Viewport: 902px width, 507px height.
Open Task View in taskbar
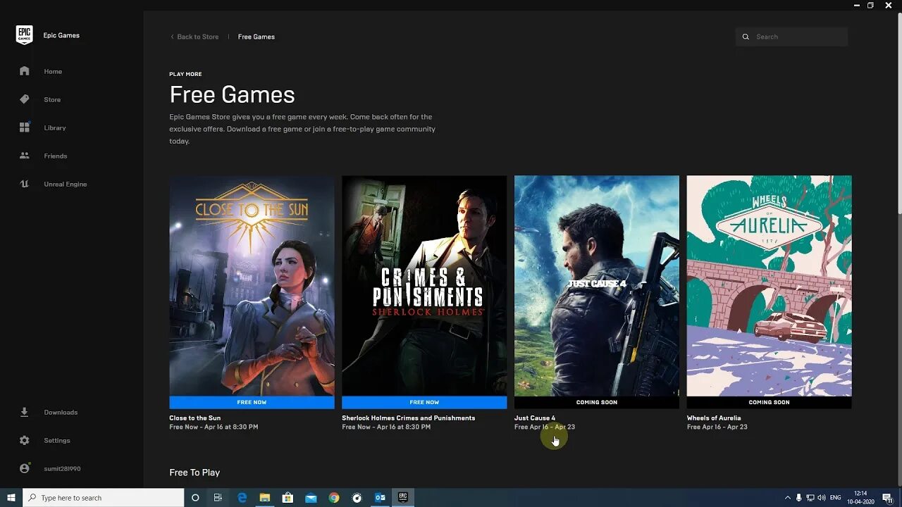point(218,498)
